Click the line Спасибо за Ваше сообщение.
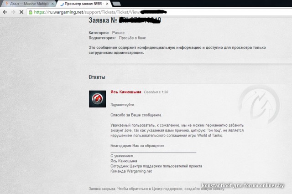Viewport: 292px width, 194px height. (x=136, y=115)
